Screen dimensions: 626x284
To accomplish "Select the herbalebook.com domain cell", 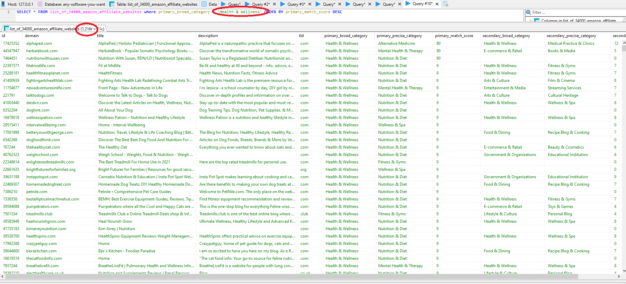I will pos(59,51).
